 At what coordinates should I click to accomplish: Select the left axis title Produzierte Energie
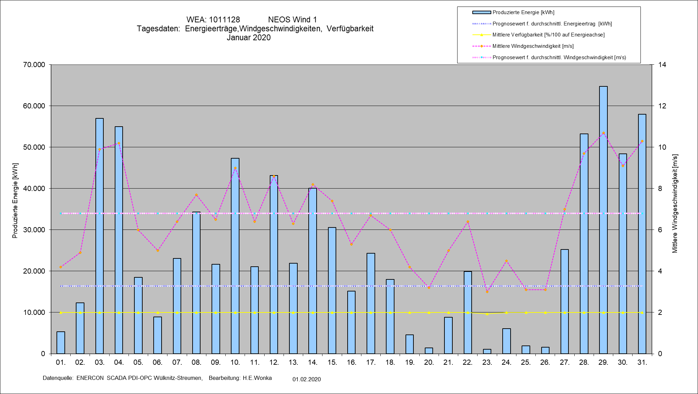pos(15,201)
